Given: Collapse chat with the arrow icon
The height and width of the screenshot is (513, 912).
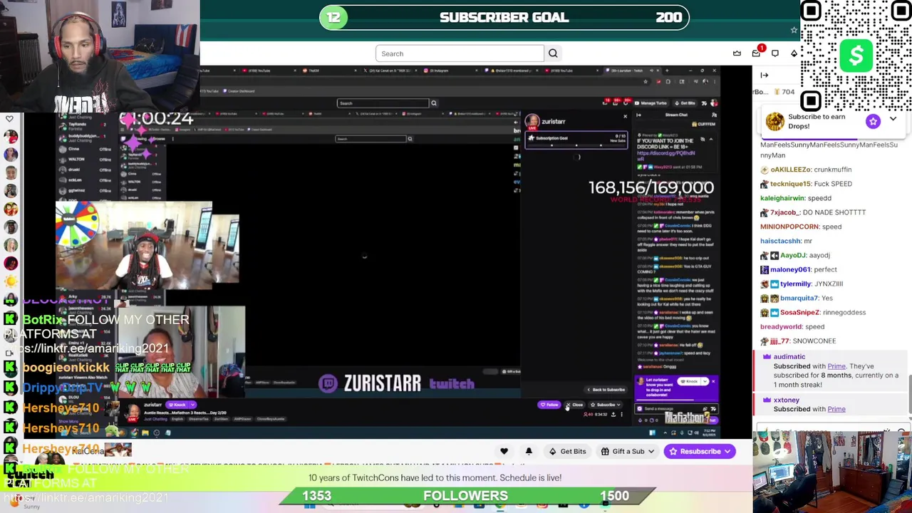Looking at the screenshot, I should coord(764,75).
